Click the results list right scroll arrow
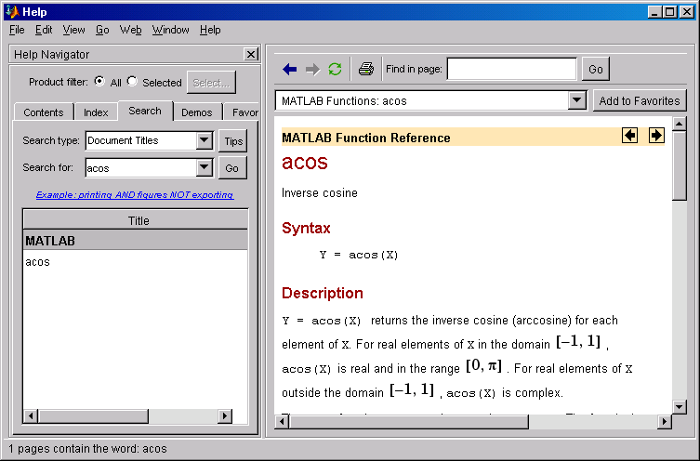 pos(225,416)
